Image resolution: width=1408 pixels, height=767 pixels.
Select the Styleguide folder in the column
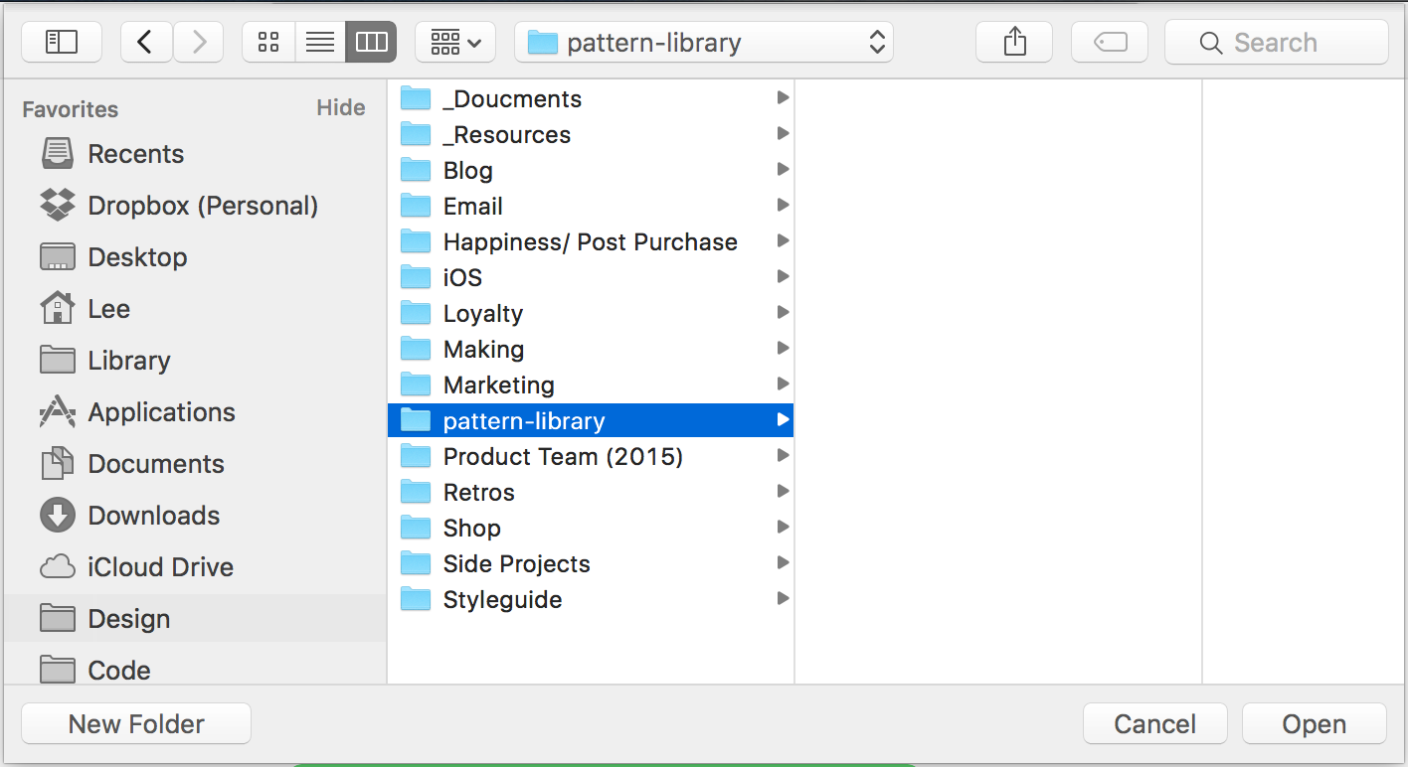[x=502, y=599]
